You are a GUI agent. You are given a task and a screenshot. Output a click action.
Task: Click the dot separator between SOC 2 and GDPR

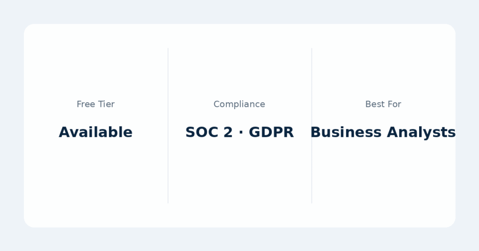(240, 133)
